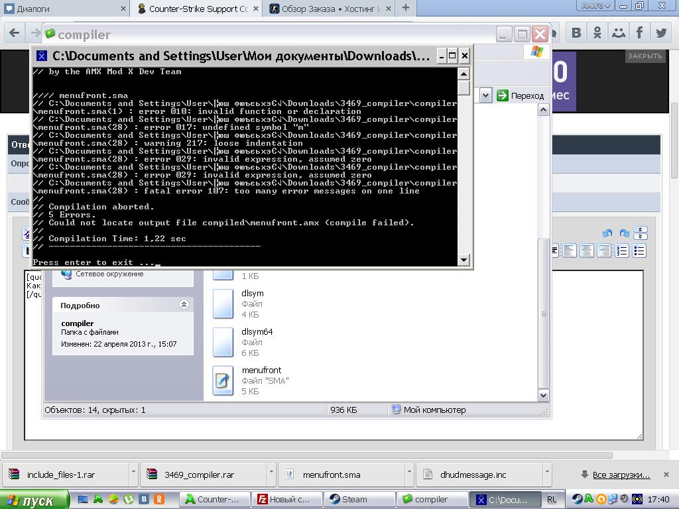Select the dlsym file icon
679x509 pixels.
pos(223,304)
